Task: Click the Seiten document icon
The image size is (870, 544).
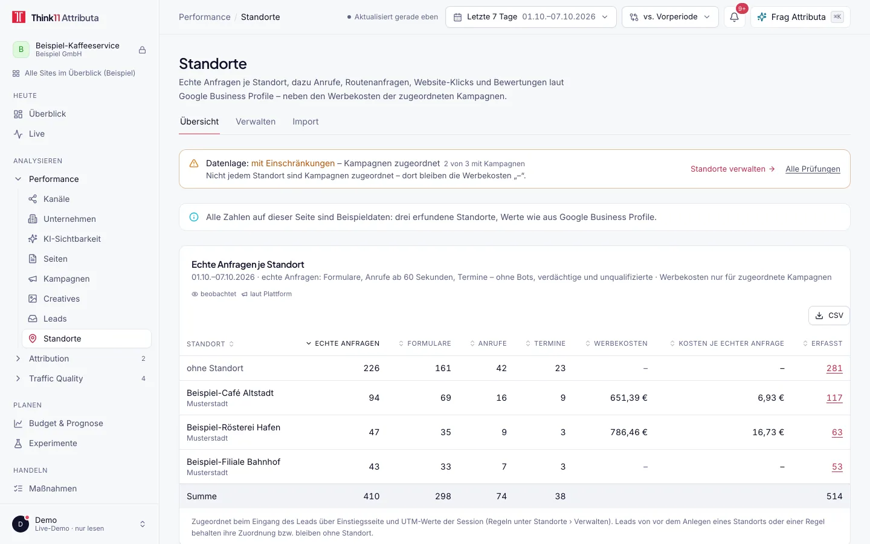Action: pos(33,259)
